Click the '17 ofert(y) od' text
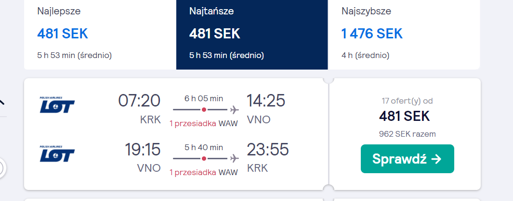 pos(408,101)
